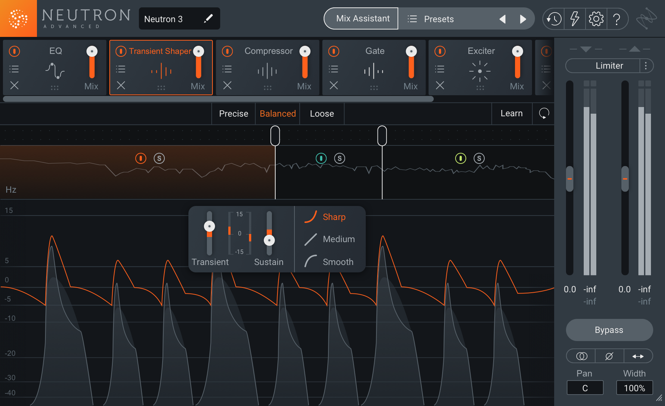
Task: Open settings with the gear icon
Action: [x=596, y=19]
